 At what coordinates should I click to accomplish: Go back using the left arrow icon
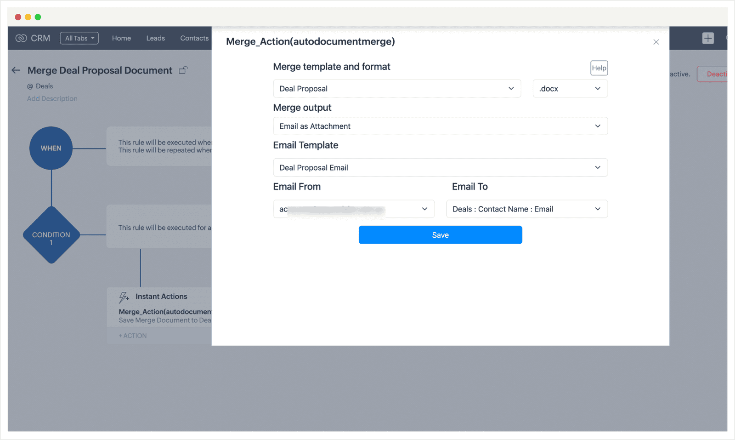(x=16, y=70)
